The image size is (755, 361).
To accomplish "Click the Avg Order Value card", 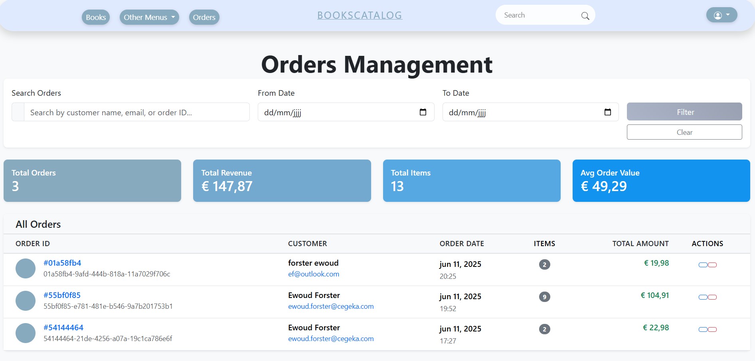I will click(x=661, y=181).
